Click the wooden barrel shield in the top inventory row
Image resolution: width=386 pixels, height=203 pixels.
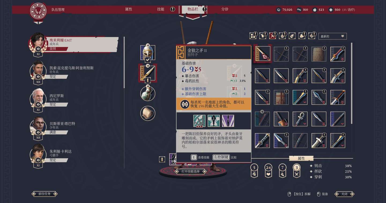[318, 54]
